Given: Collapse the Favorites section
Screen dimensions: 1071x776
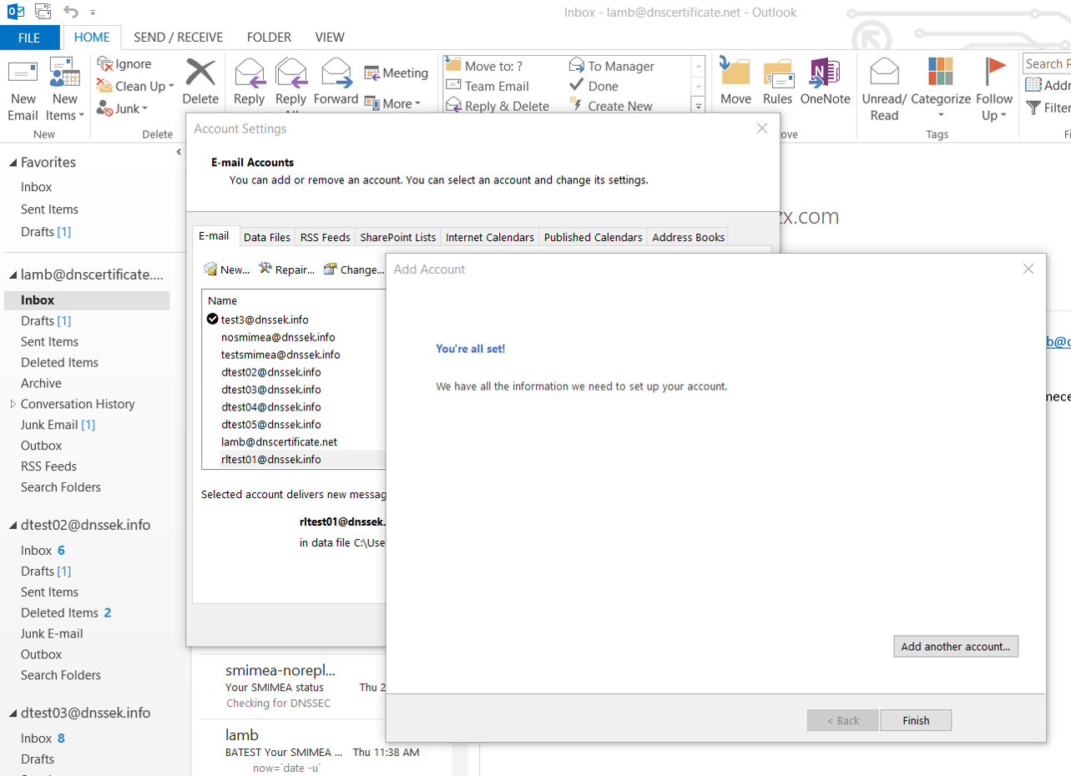Looking at the screenshot, I should (13, 163).
